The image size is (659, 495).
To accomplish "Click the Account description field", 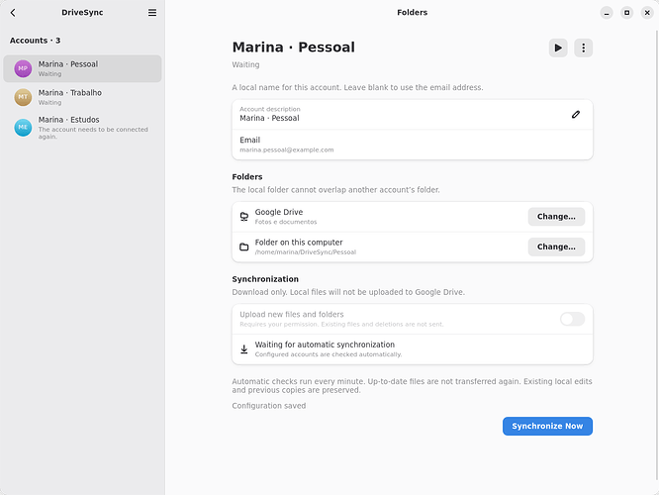I will click(x=413, y=115).
